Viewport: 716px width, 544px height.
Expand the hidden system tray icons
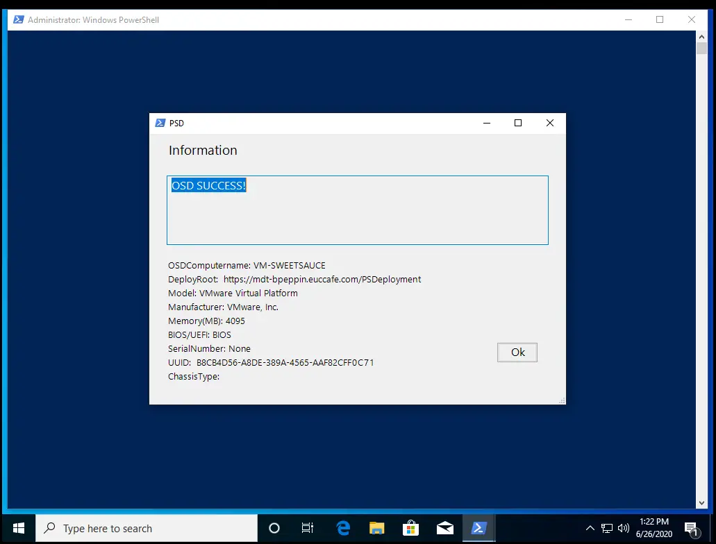[590, 528]
